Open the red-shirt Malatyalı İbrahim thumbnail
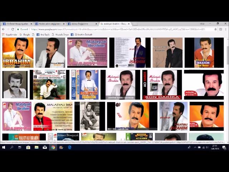 click(204, 53)
